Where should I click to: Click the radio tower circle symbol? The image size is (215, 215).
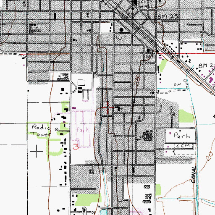(x=57, y=129)
